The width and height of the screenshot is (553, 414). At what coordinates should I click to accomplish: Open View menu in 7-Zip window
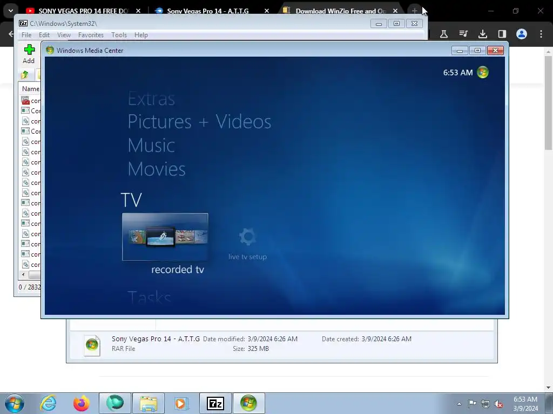point(64,35)
